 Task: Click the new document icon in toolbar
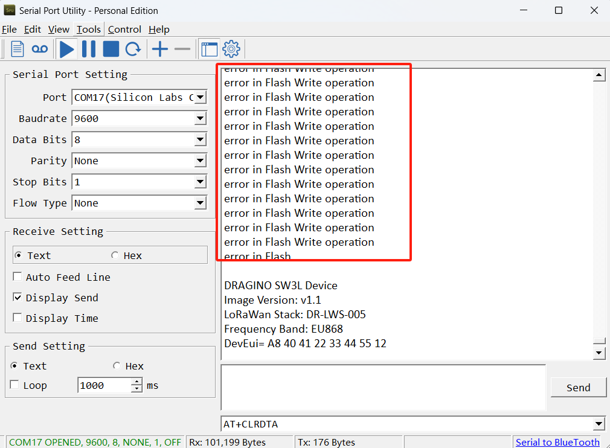(x=17, y=49)
